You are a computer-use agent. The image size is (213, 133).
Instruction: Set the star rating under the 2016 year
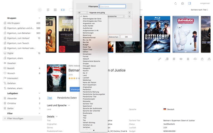[x=74, y=78]
